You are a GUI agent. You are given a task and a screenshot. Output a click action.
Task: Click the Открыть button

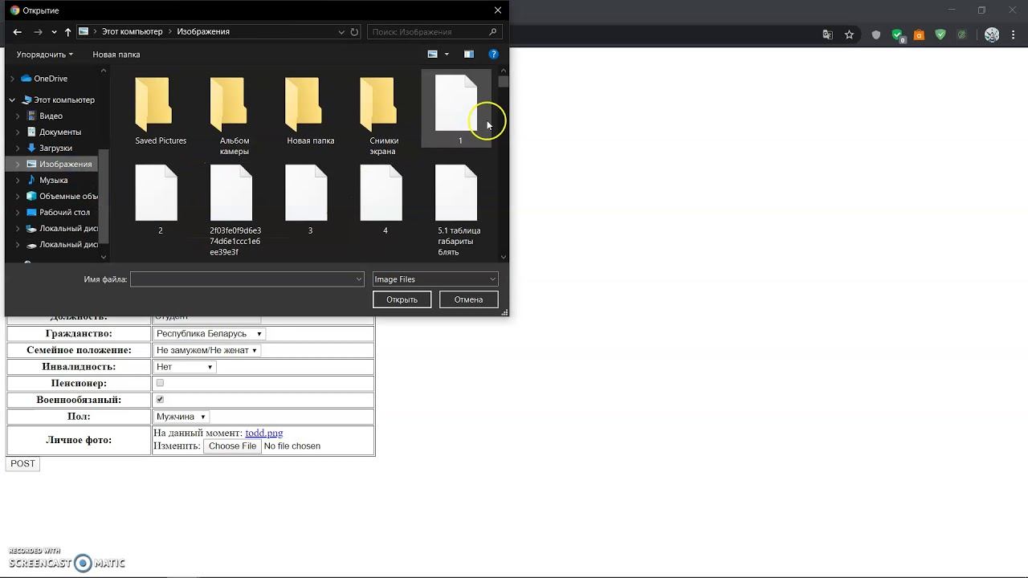402,299
